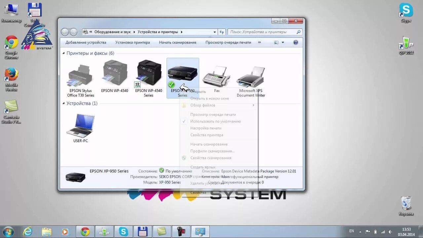Click the Модель: XP-950 Series value
This screenshot has width=423, height=238.
coord(170,182)
